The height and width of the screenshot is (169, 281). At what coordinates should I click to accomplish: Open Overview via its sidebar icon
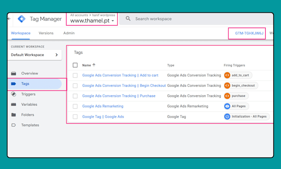tap(14, 73)
